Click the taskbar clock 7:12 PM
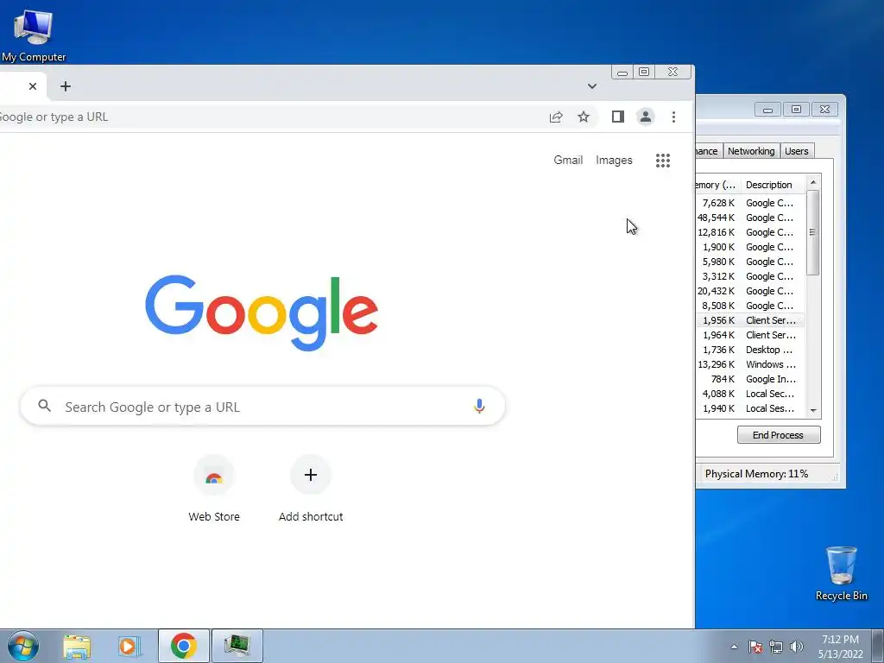 click(x=840, y=647)
